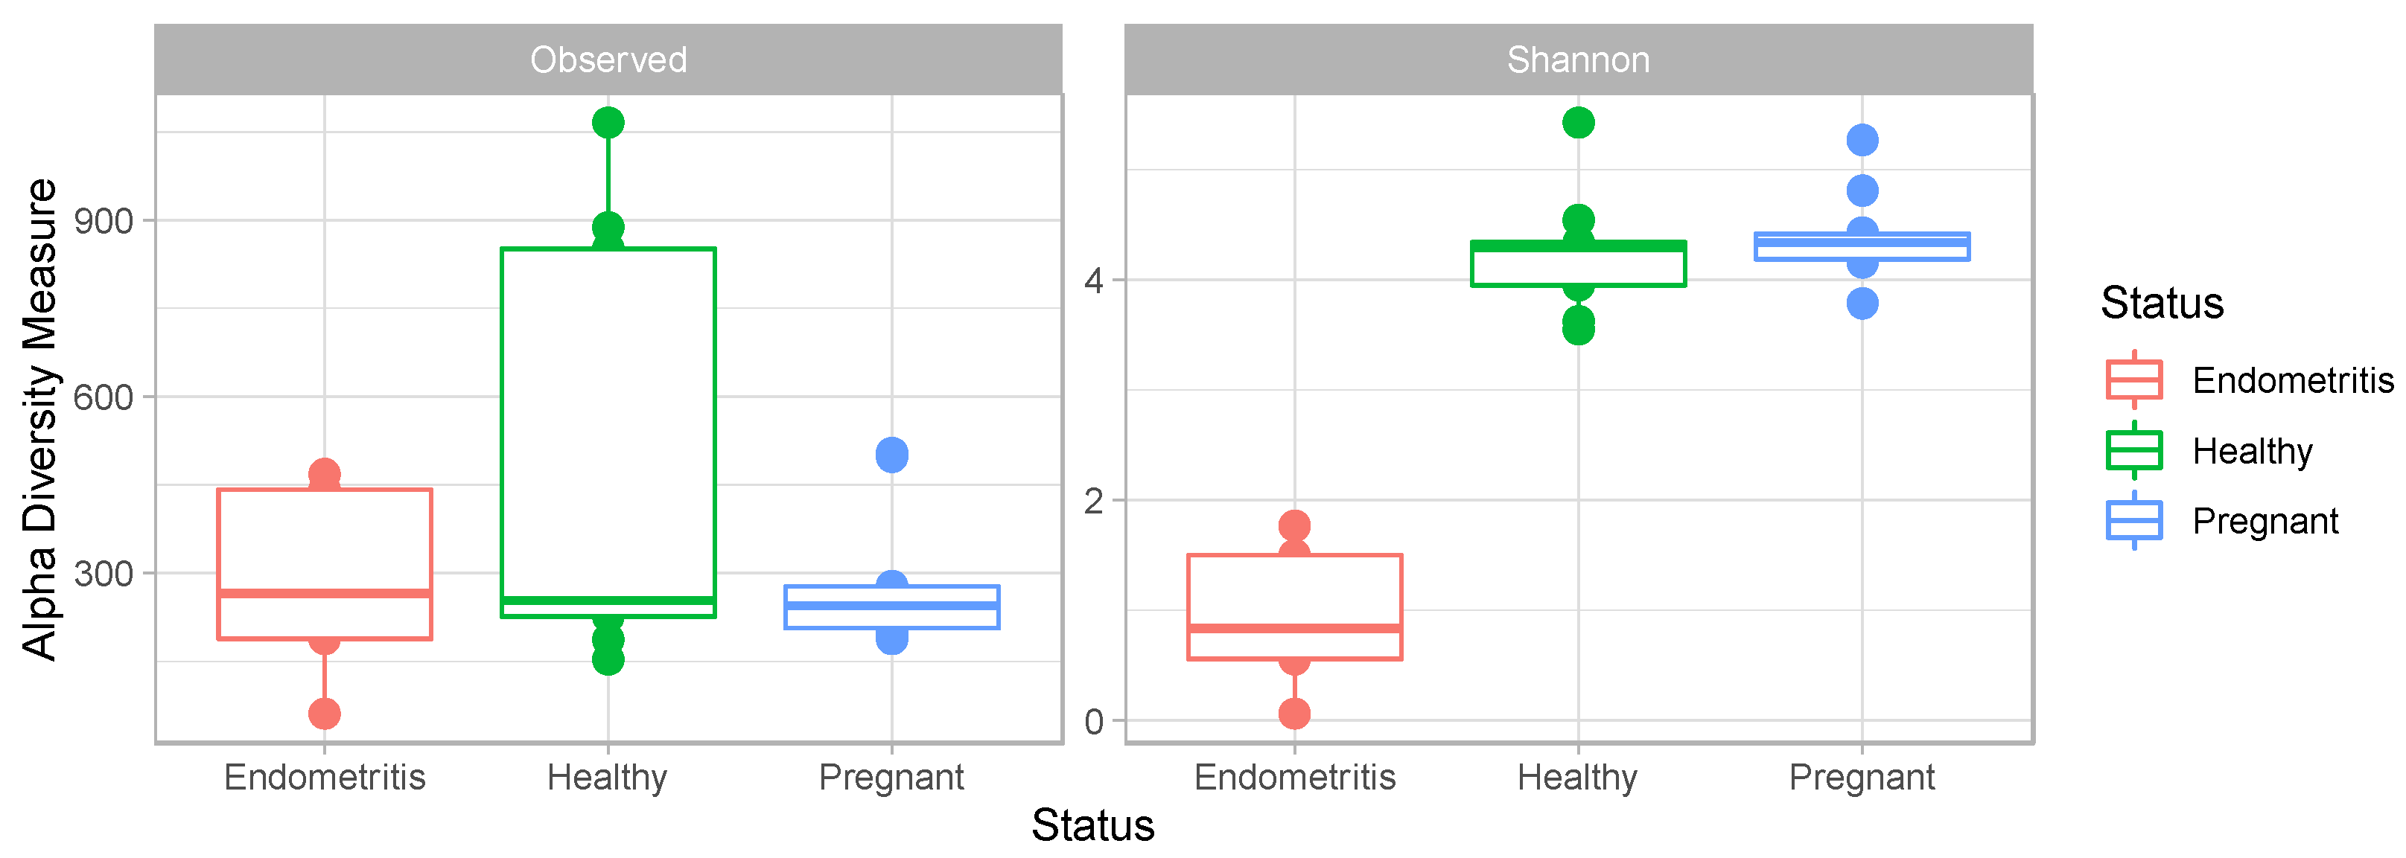
Task: Click the lowest red point in Shannon panel
Action: click(1294, 714)
